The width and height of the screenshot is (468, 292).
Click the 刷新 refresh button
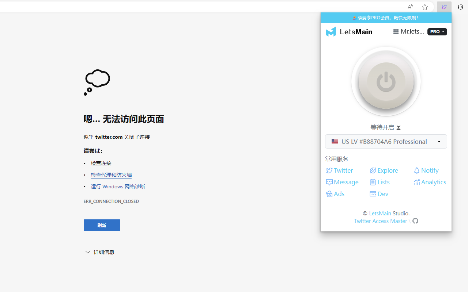102,225
